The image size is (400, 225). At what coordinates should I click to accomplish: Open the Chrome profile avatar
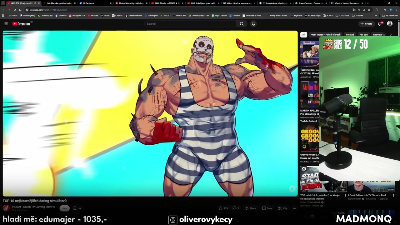pyautogui.click(x=391, y=10)
